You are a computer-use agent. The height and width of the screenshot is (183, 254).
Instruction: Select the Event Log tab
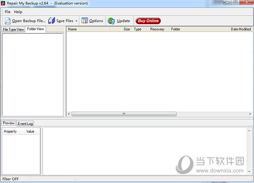(25, 124)
